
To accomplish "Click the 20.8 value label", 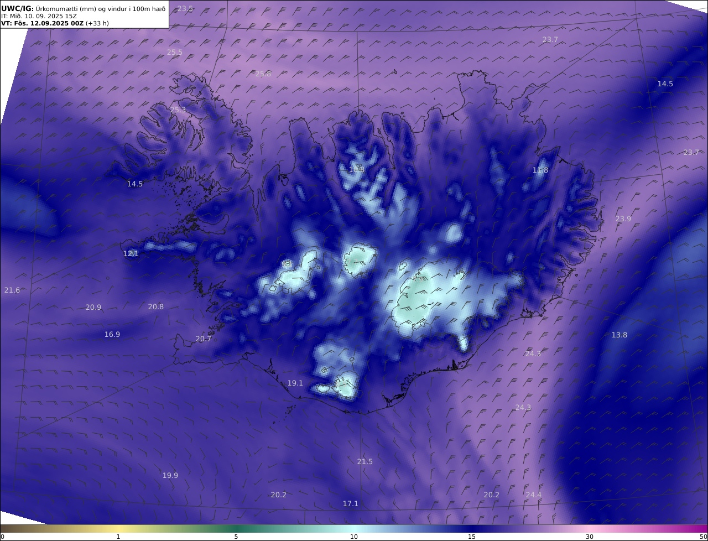I will pos(156,307).
